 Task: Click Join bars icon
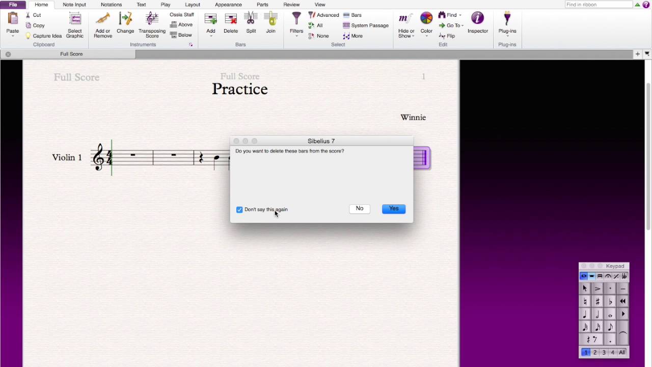(x=270, y=19)
